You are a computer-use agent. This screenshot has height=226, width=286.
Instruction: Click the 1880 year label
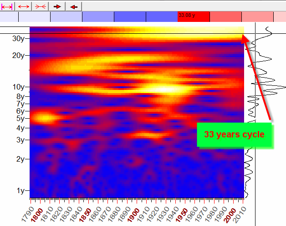[x=115, y=214]
